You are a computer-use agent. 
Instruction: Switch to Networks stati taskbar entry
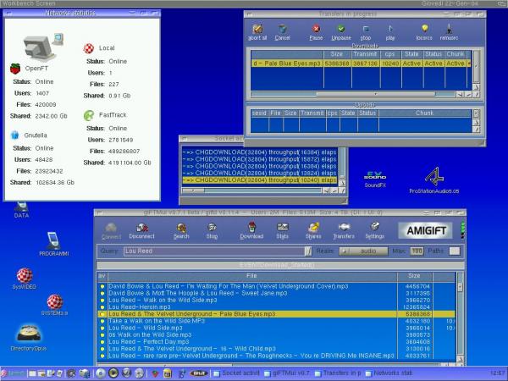pos(389,373)
